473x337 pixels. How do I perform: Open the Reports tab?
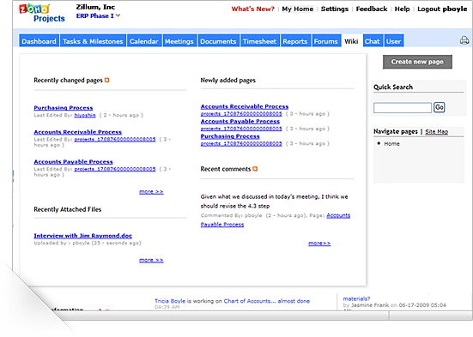tap(295, 41)
